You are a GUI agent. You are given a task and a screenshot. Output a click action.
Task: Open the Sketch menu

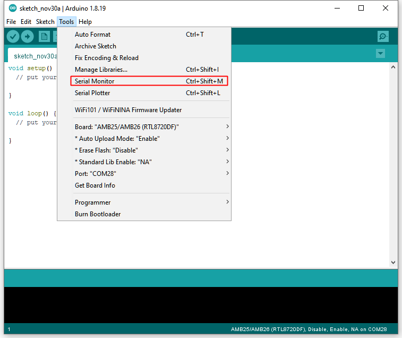point(45,22)
